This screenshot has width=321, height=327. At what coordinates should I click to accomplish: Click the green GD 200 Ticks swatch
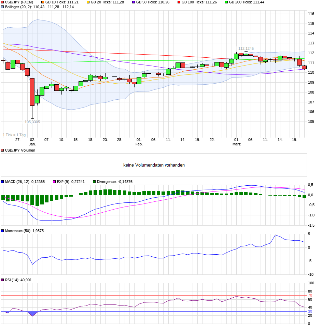coord(226,2)
